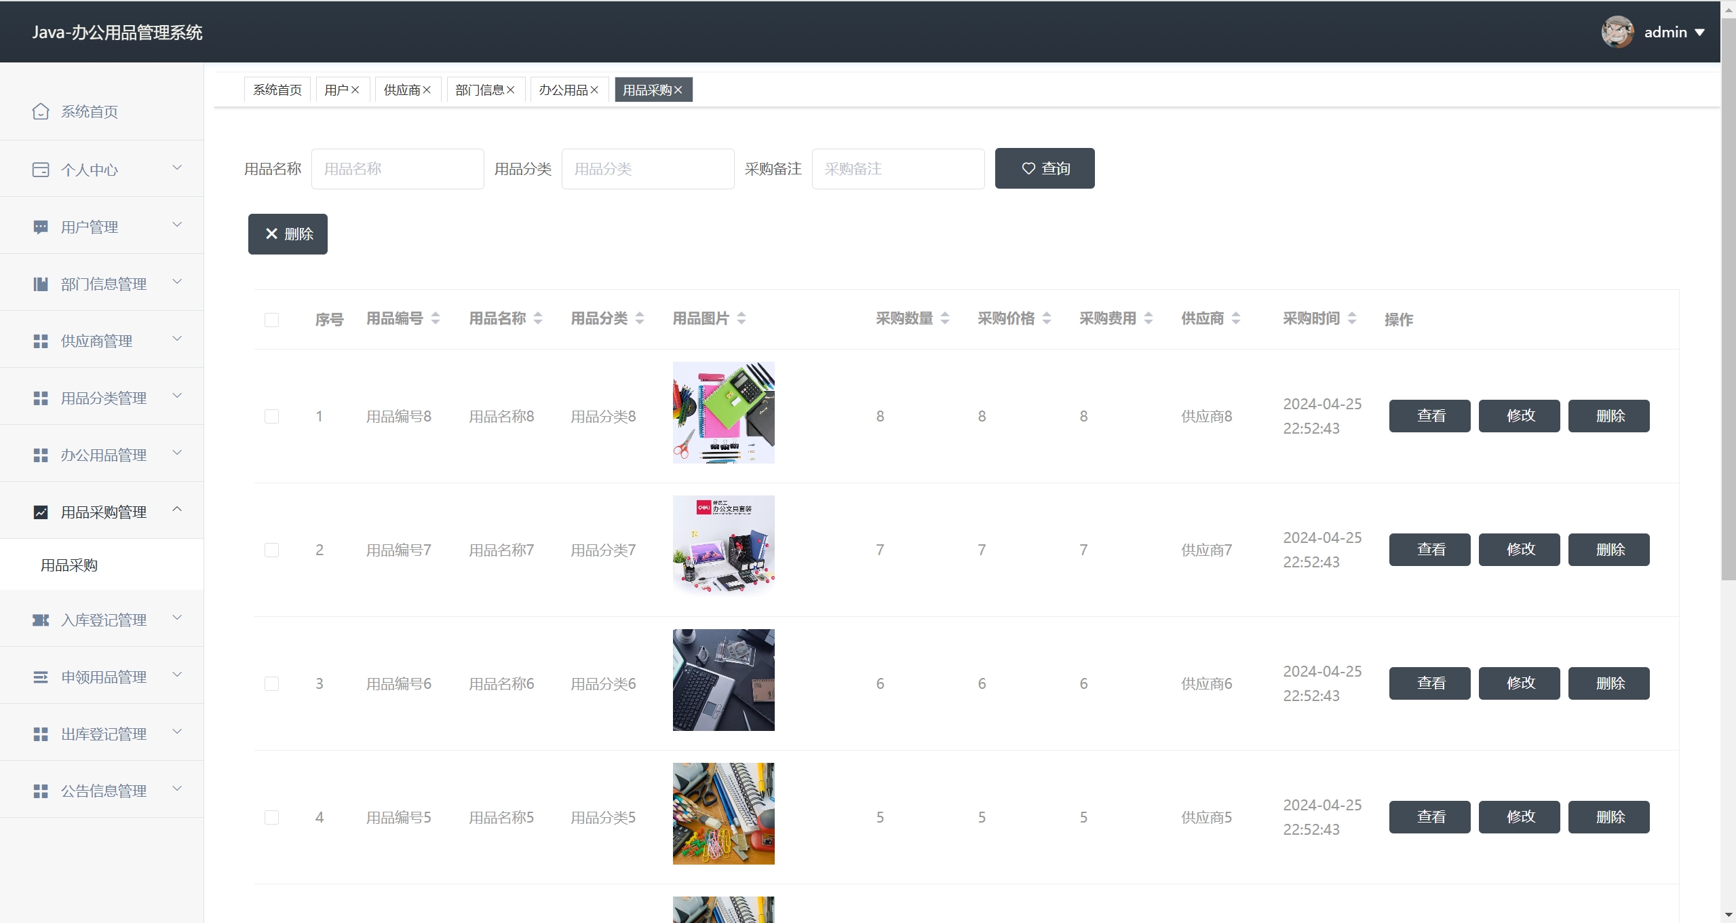Check the row for 用品编号8

tap(271, 416)
